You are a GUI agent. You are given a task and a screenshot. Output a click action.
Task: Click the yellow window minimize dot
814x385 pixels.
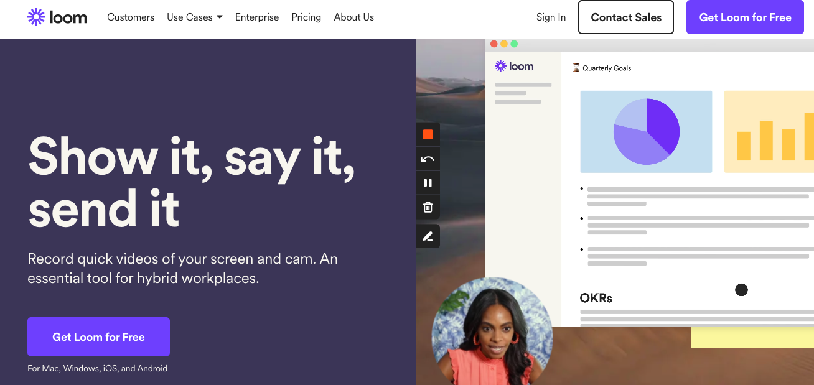[504, 44]
